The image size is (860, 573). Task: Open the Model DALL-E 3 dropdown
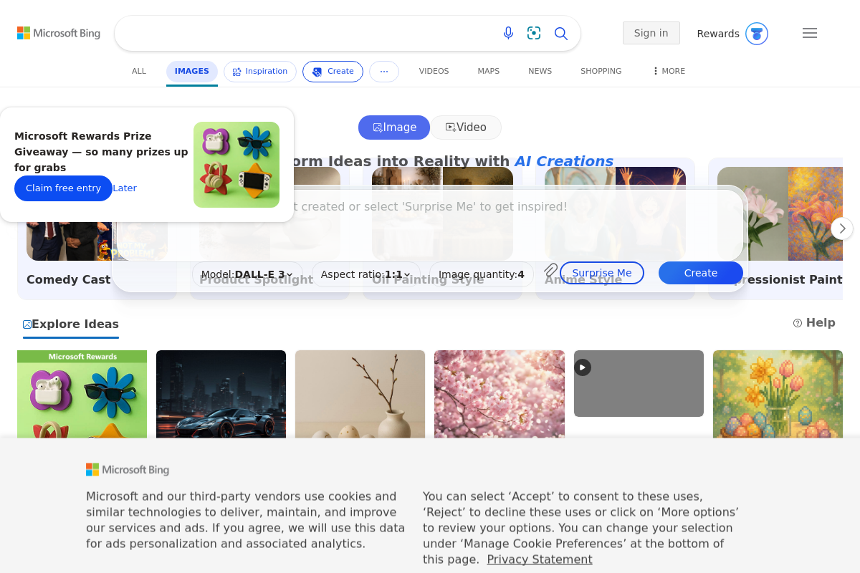247,274
